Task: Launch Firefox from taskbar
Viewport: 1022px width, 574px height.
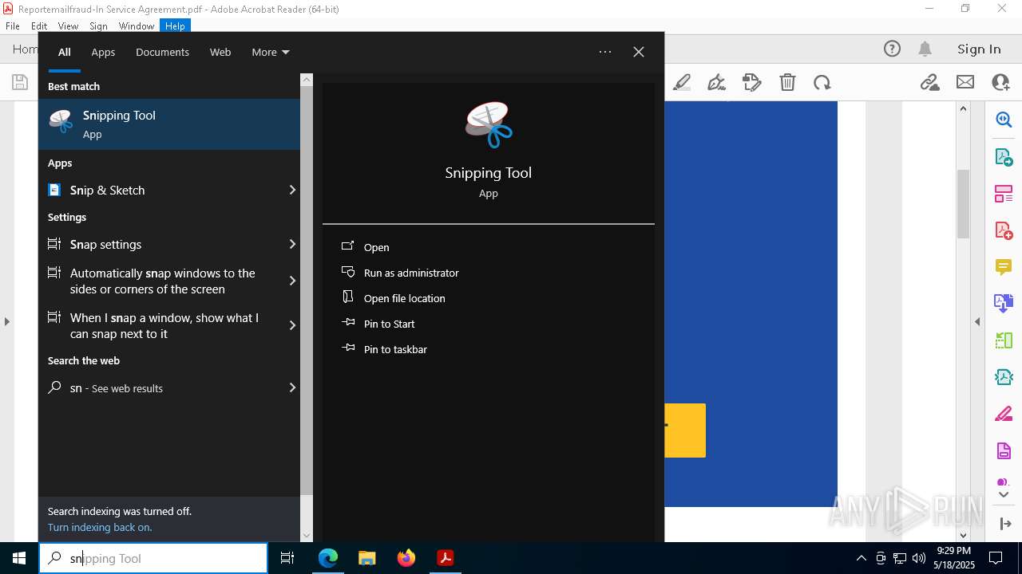Action: (x=406, y=558)
